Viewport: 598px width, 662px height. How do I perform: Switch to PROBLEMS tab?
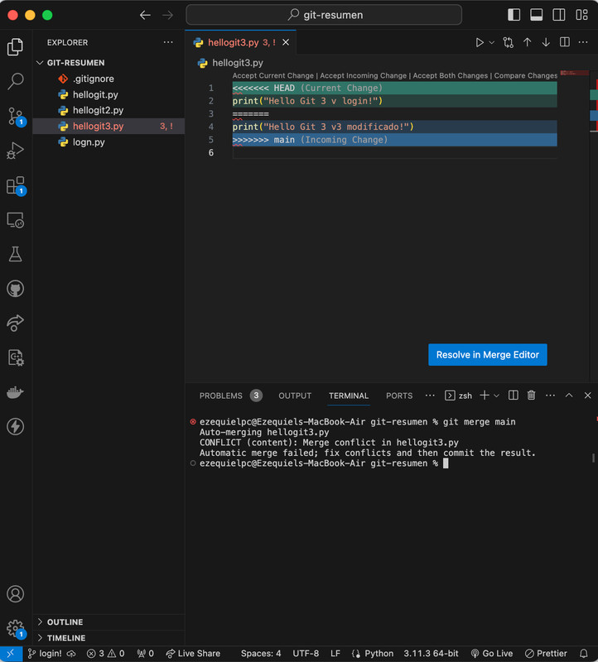tap(231, 396)
